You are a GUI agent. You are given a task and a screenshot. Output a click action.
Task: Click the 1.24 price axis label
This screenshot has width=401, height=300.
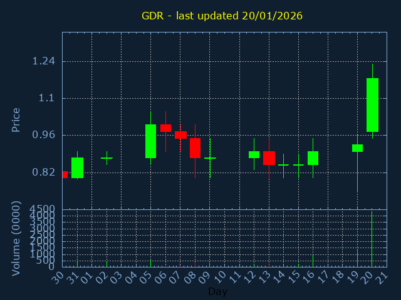pyautogui.click(x=44, y=61)
